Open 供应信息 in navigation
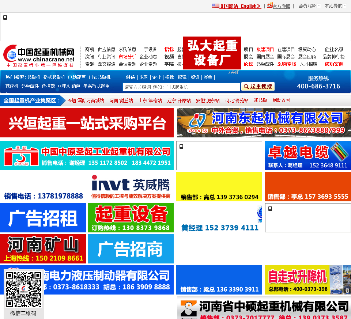 106,49
